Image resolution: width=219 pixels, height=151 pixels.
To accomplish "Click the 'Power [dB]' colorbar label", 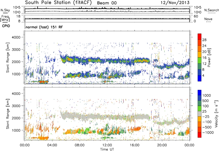I will tap(209, 58).
